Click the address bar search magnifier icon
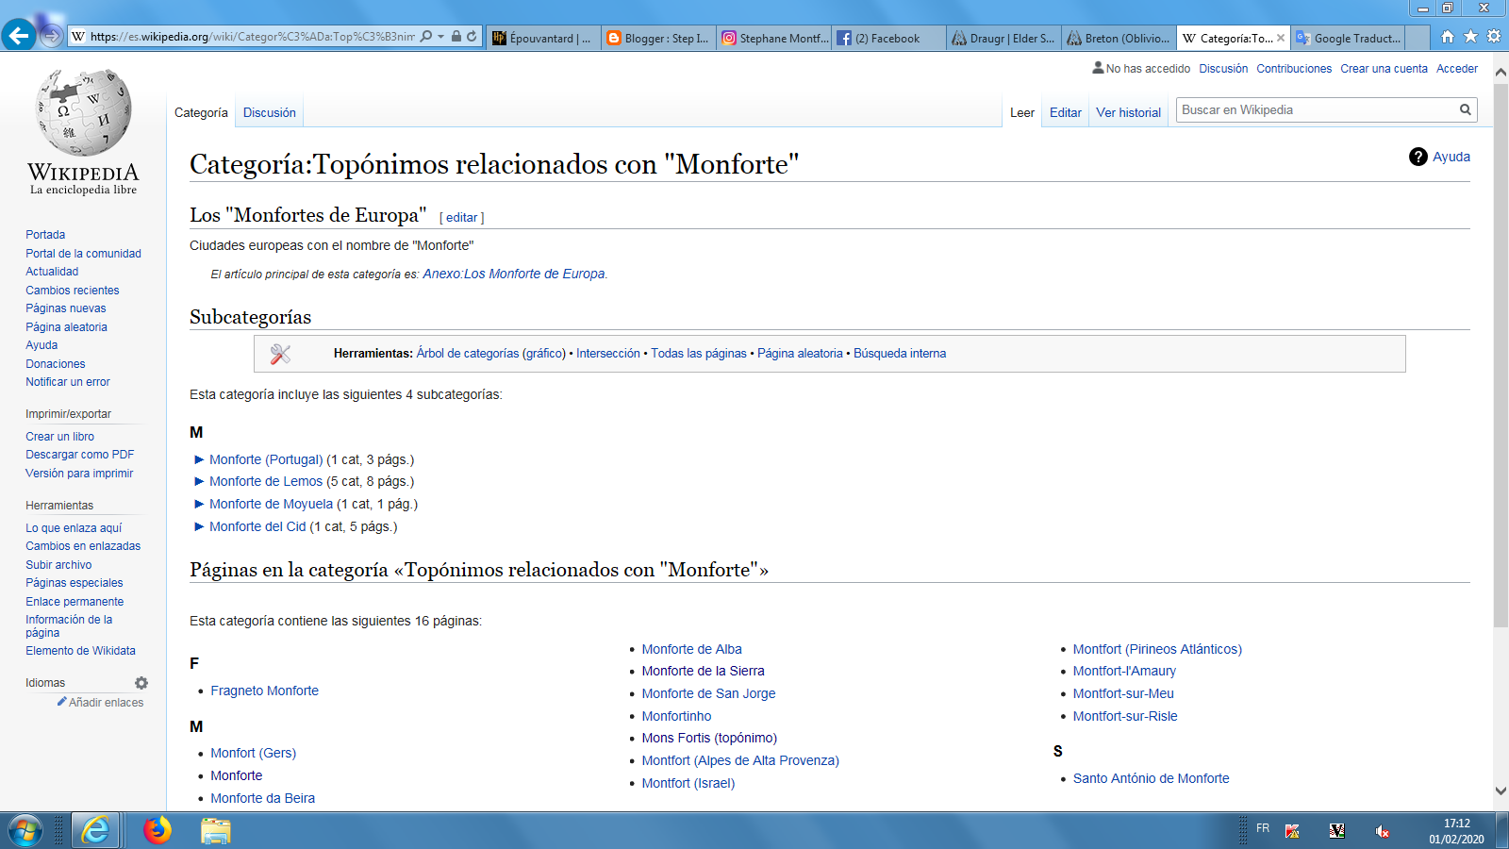Screen dimensions: 1509x849 point(426,37)
